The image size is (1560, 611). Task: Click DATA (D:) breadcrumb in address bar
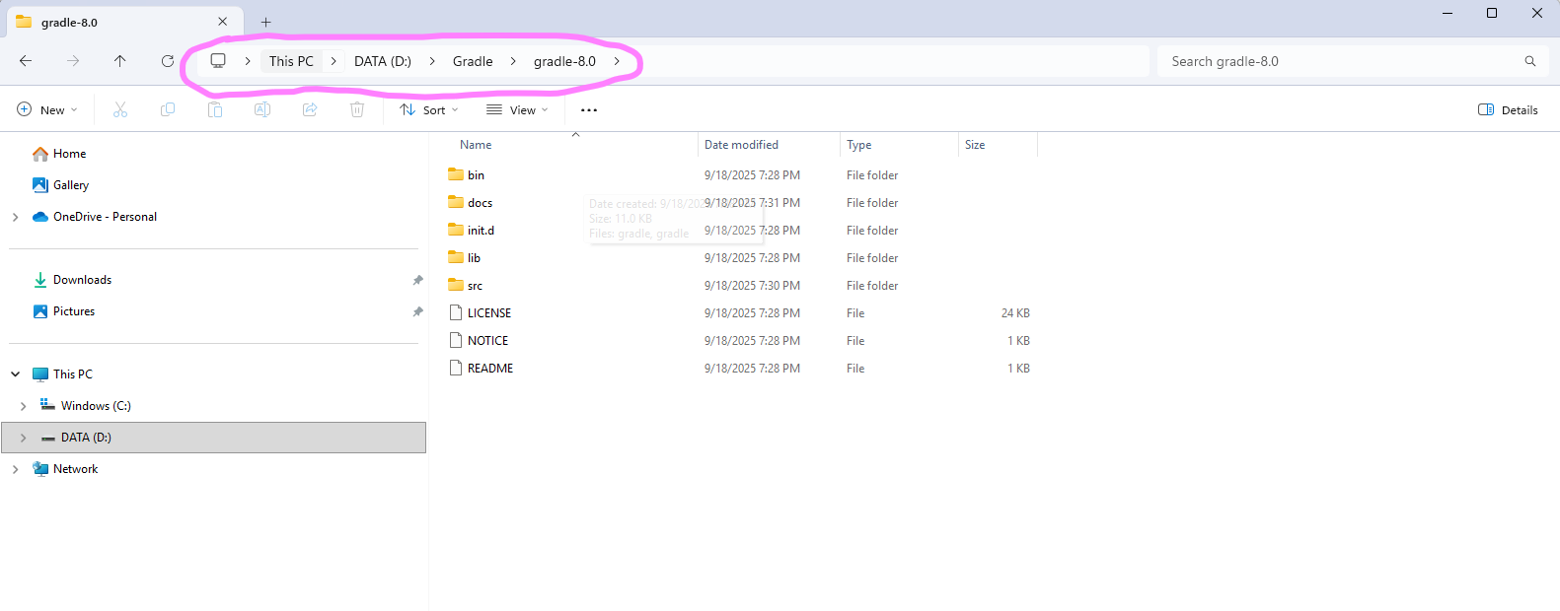(383, 61)
